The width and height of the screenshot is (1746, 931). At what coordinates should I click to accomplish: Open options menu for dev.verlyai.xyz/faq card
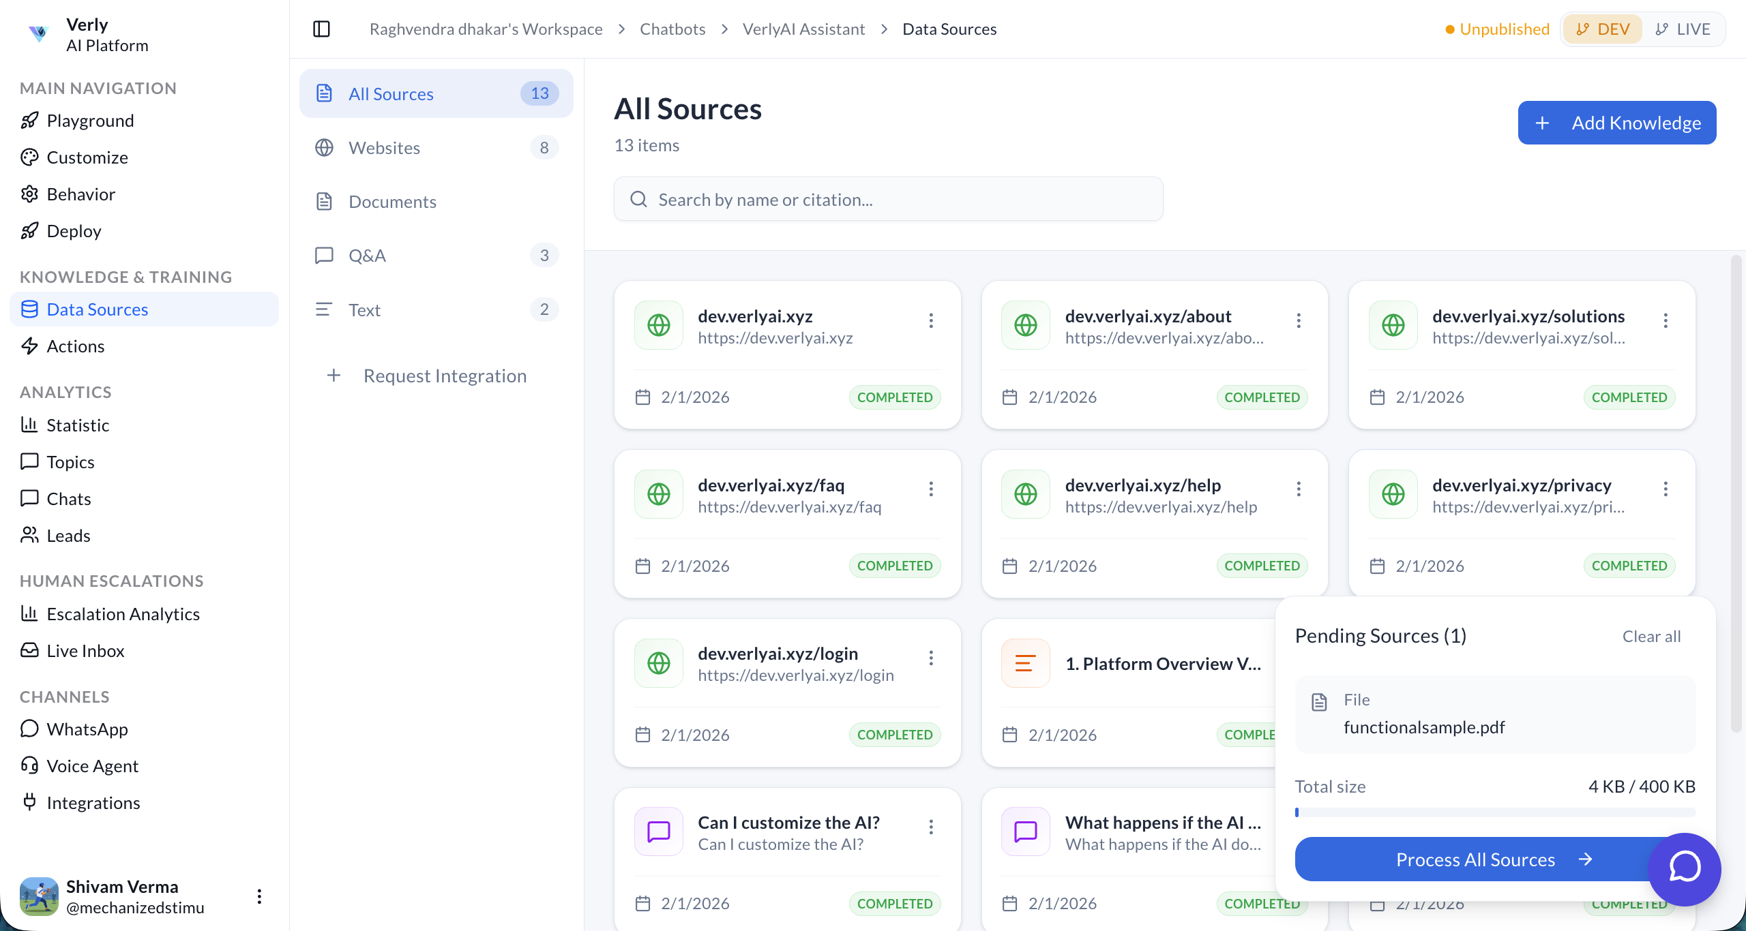pos(931,489)
